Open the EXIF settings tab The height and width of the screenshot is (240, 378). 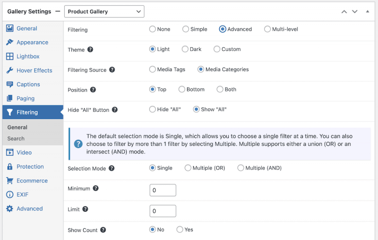[x=23, y=195]
